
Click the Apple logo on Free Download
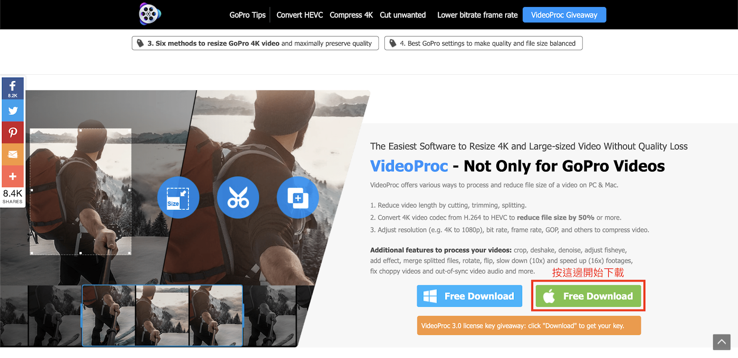[549, 296]
